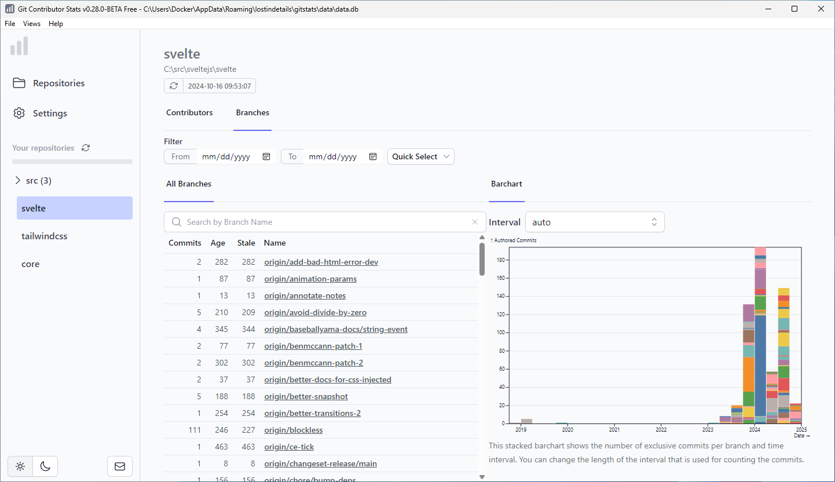
Task: Open branch origin/animation-params
Action: point(310,279)
